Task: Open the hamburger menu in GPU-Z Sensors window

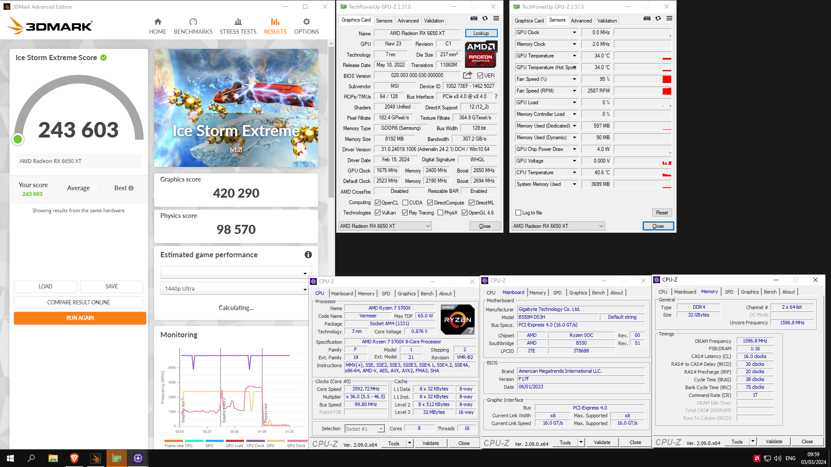Action: 670,19
